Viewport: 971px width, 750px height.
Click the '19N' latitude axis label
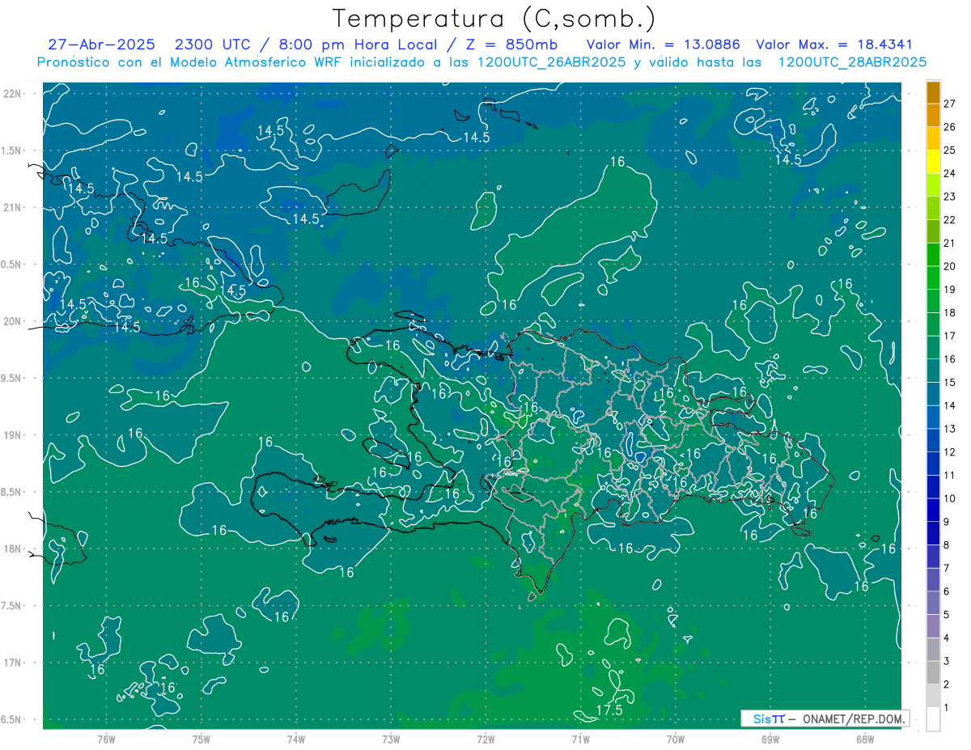[x=12, y=434]
